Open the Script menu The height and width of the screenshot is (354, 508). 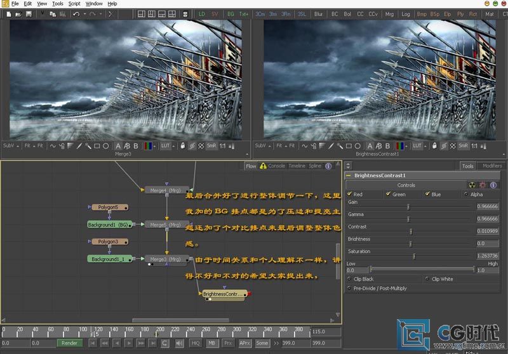[x=74, y=4]
